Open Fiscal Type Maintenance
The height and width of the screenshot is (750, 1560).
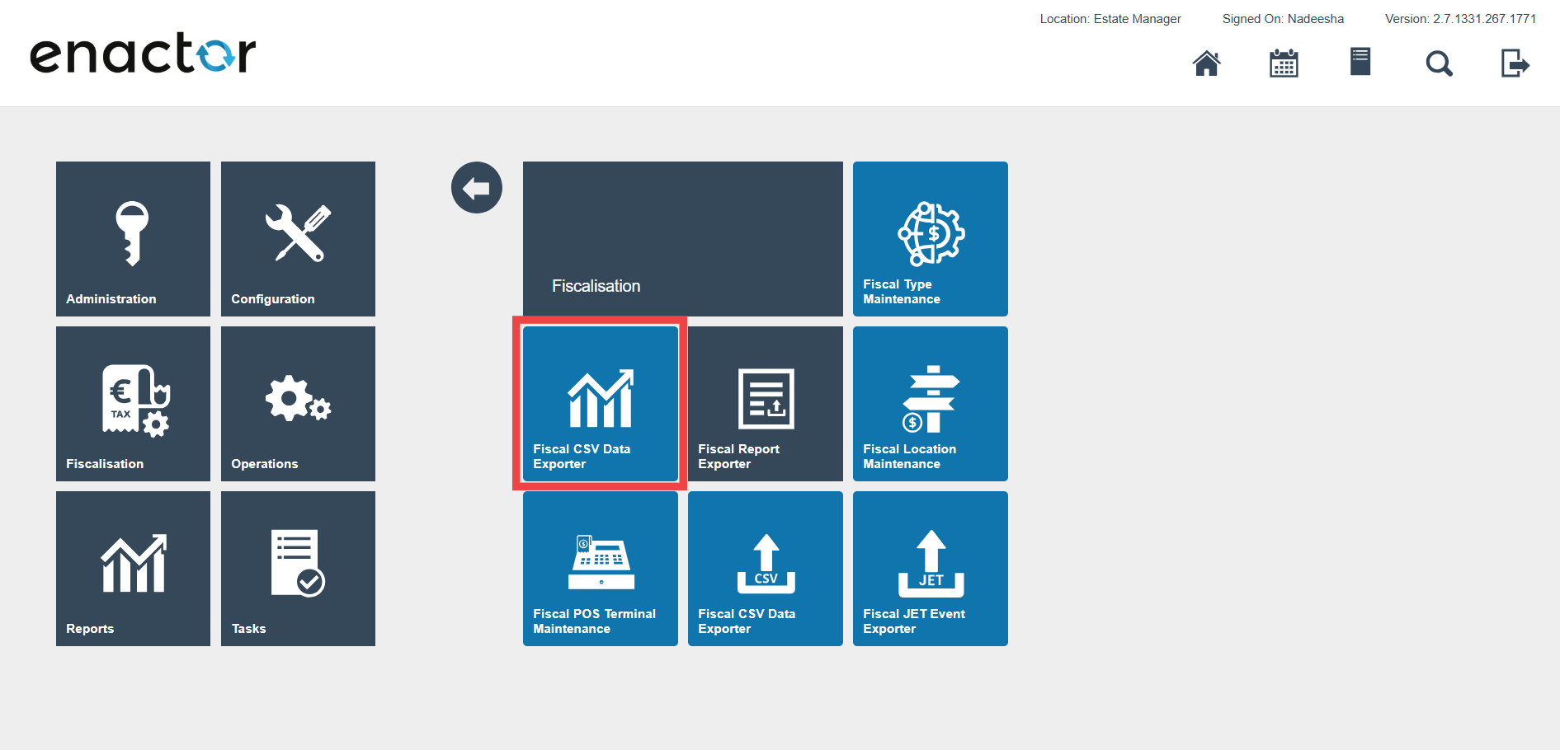pyautogui.click(x=931, y=239)
